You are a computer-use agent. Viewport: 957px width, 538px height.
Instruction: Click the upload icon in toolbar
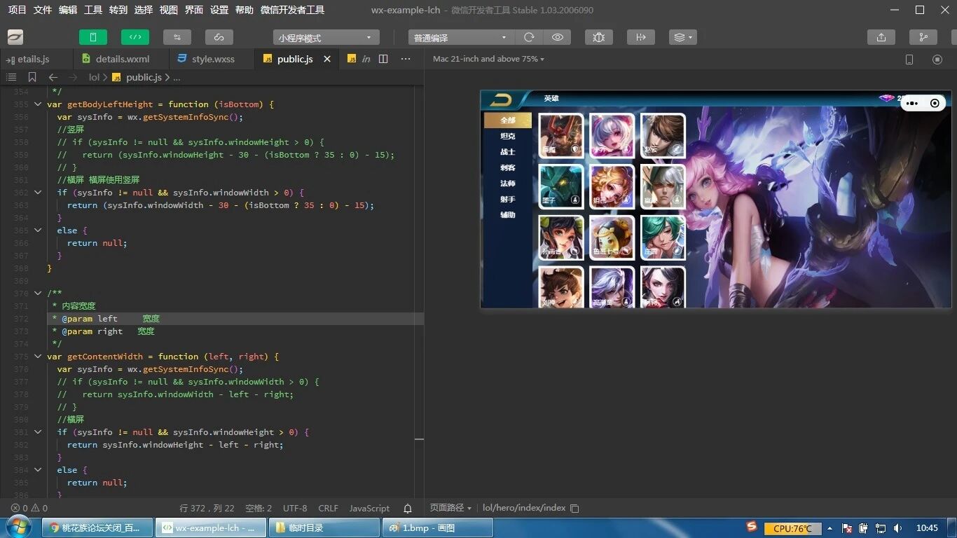(881, 38)
